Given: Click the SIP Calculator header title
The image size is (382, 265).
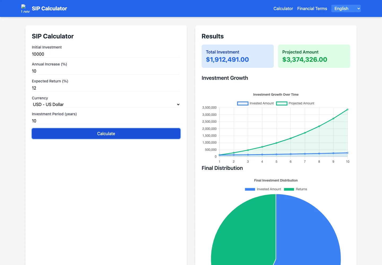Looking at the screenshot, I should (49, 8).
